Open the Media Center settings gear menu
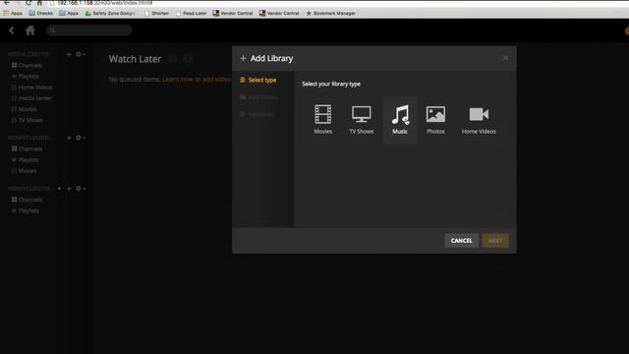 tap(80, 54)
